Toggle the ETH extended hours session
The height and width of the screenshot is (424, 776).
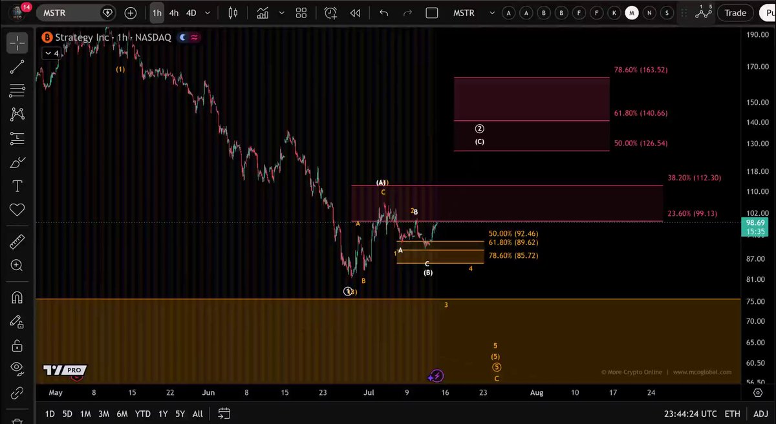pyautogui.click(x=732, y=414)
